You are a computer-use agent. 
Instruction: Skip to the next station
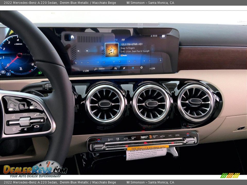pyautogui.click(x=87, y=51)
